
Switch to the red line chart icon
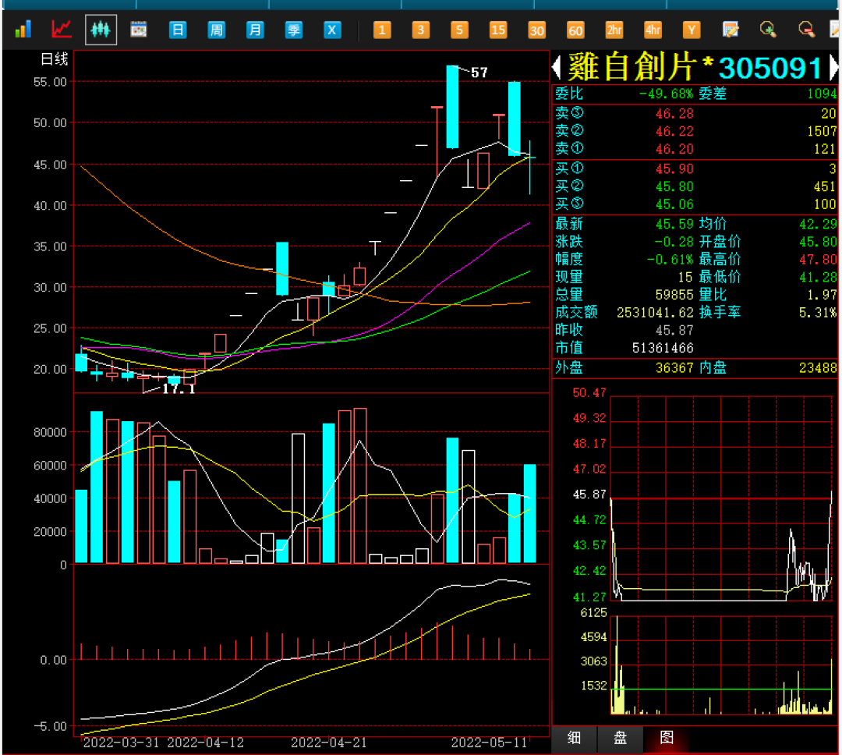(x=62, y=29)
